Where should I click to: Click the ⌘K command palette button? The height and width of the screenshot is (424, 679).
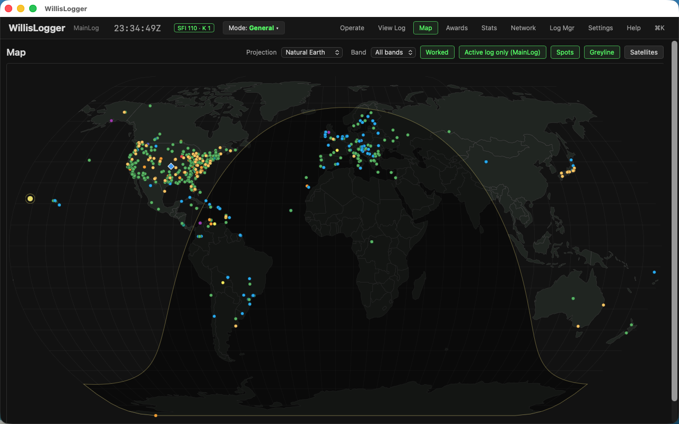coord(659,28)
